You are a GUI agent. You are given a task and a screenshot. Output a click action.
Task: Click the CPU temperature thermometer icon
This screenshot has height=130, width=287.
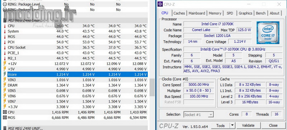click(x=5, y=26)
